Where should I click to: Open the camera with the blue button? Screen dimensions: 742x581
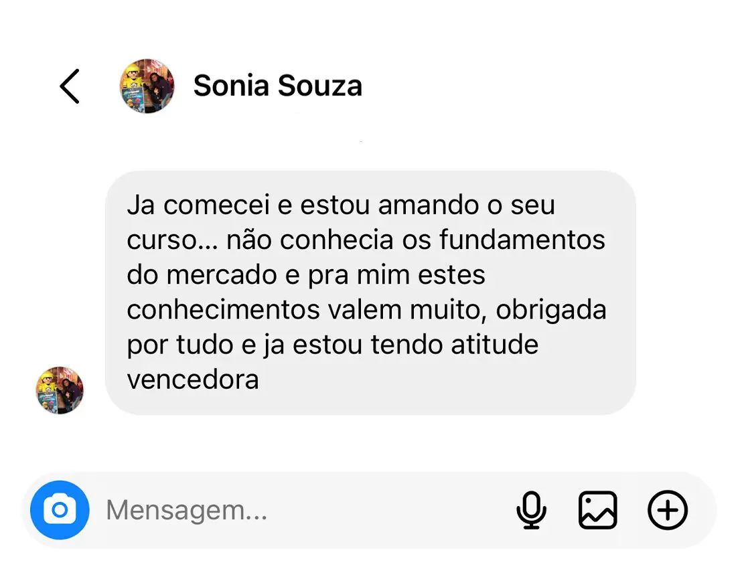coord(60,511)
